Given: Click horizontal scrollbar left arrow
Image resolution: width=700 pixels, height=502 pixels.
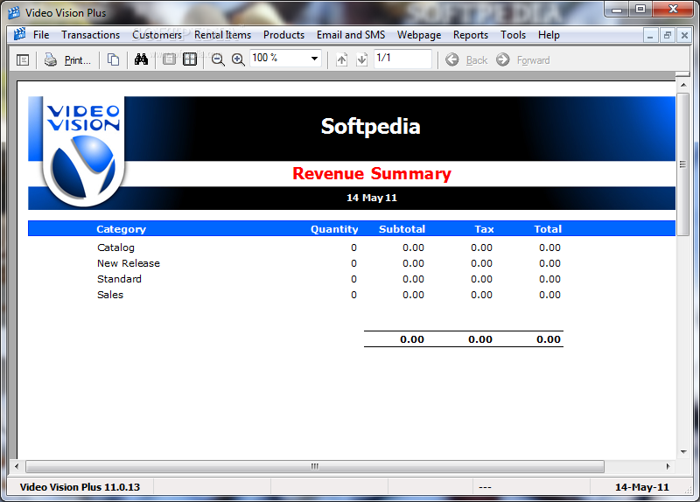Looking at the screenshot, I should [17, 466].
